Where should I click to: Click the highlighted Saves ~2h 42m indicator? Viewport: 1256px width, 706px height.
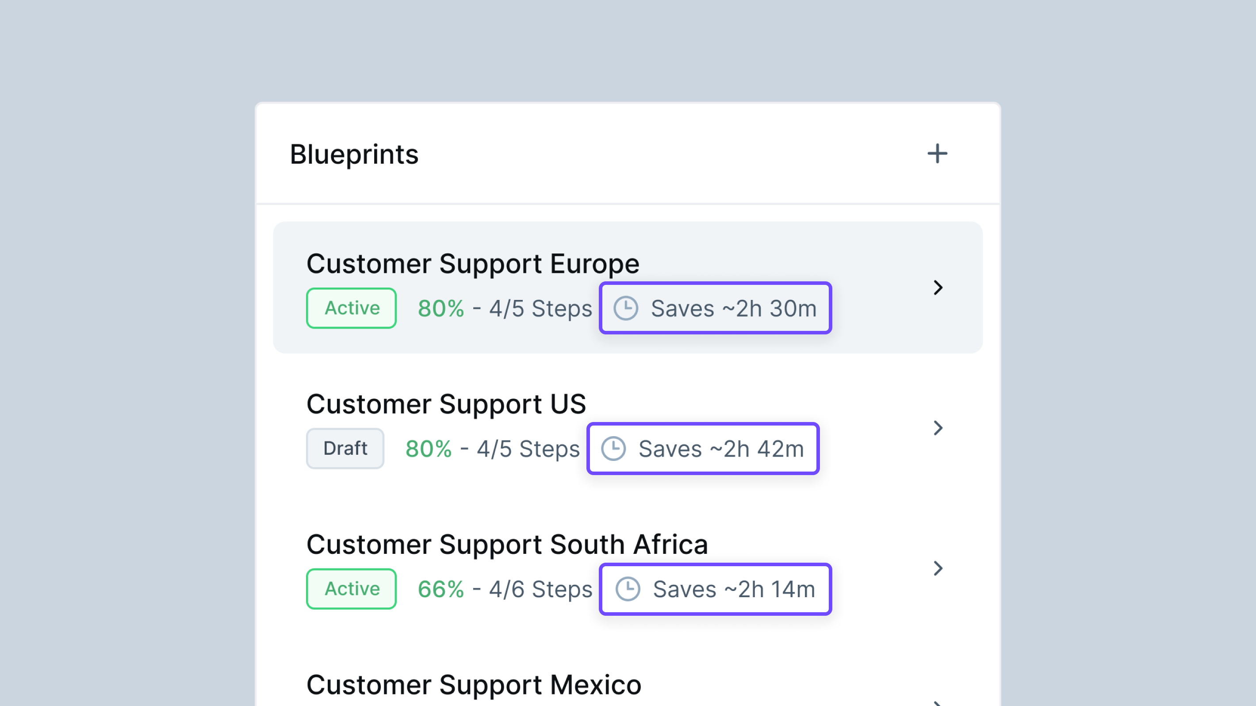click(x=702, y=449)
